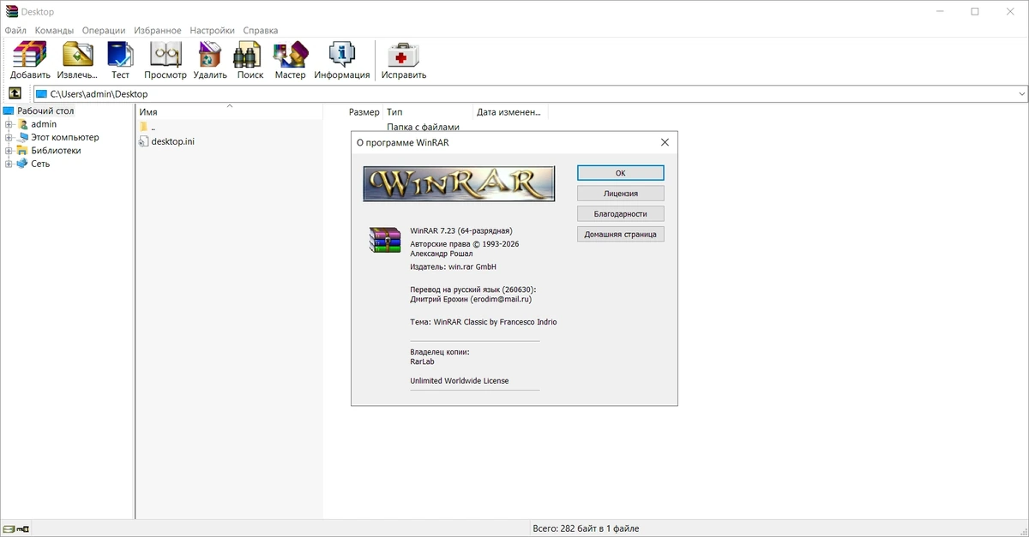
Task: Sort by the Размер column header
Action: [x=352, y=112]
